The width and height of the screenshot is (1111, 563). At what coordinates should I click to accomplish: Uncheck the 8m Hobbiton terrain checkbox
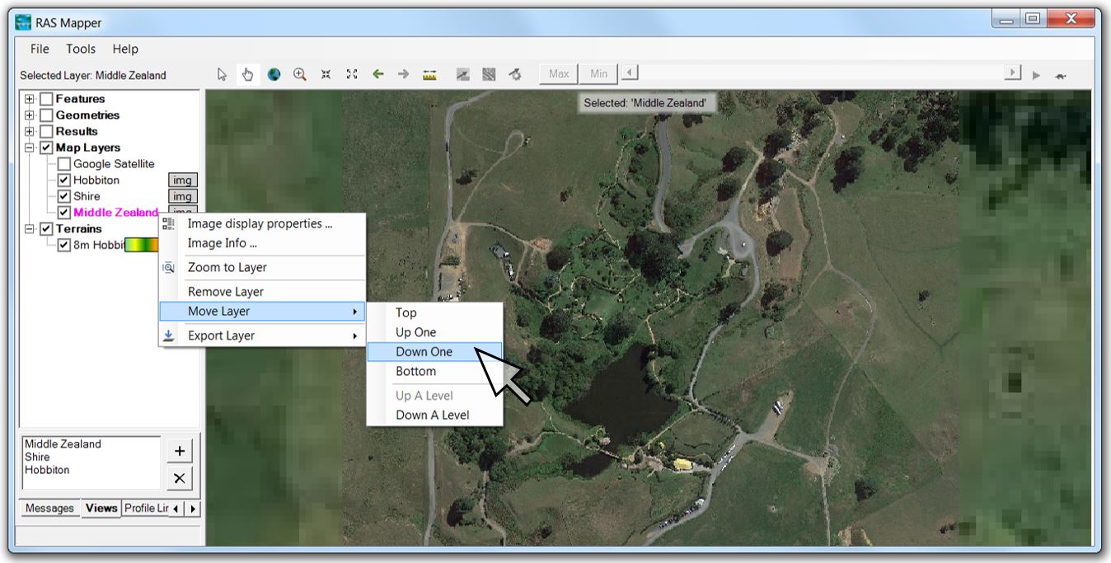click(64, 245)
